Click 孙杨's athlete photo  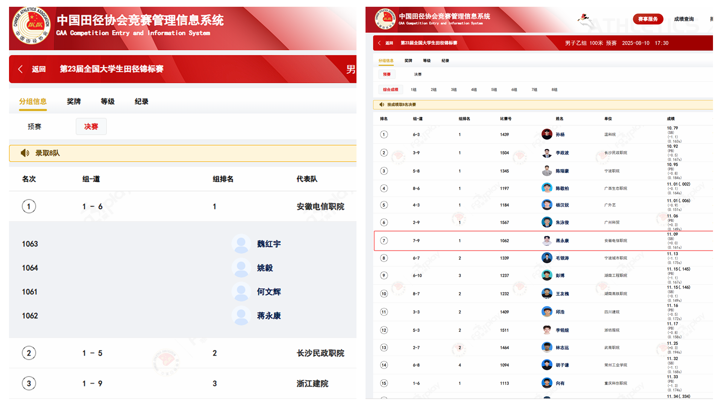coord(547,134)
